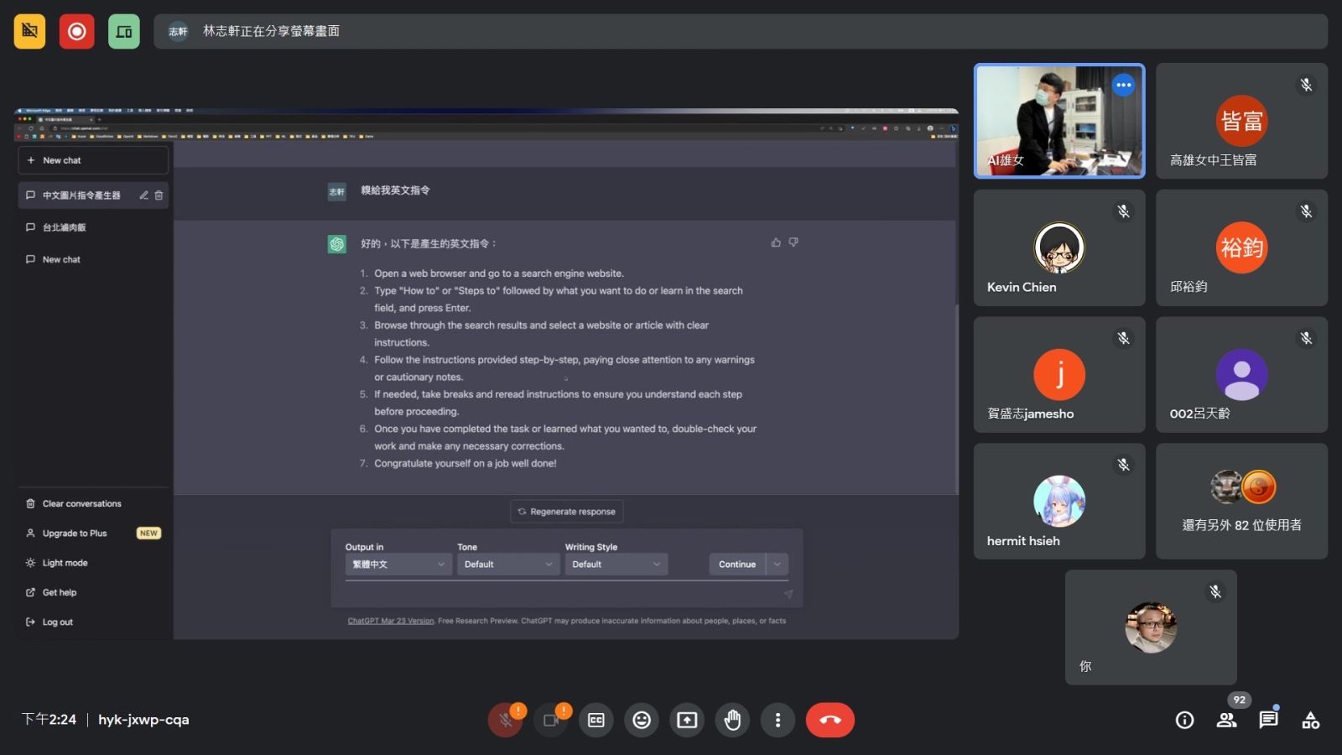1342x755 pixels.
Task: Open the activities icon
Action: (1310, 720)
